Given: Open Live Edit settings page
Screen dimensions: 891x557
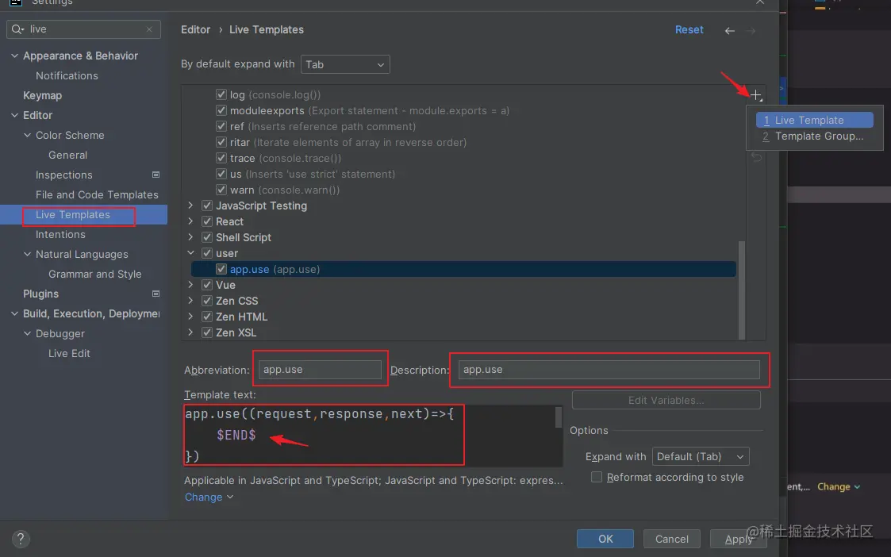Looking at the screenshot, I should click(x=69, y=354).
